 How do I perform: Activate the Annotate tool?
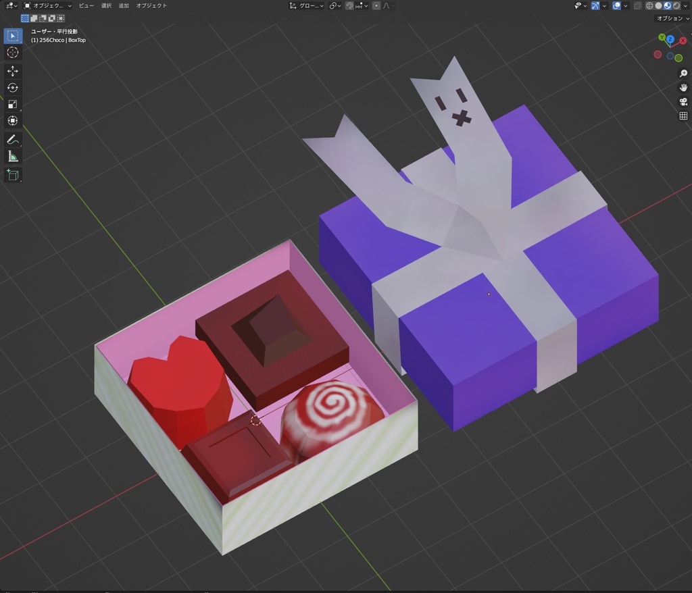click(x=13, y=139)
